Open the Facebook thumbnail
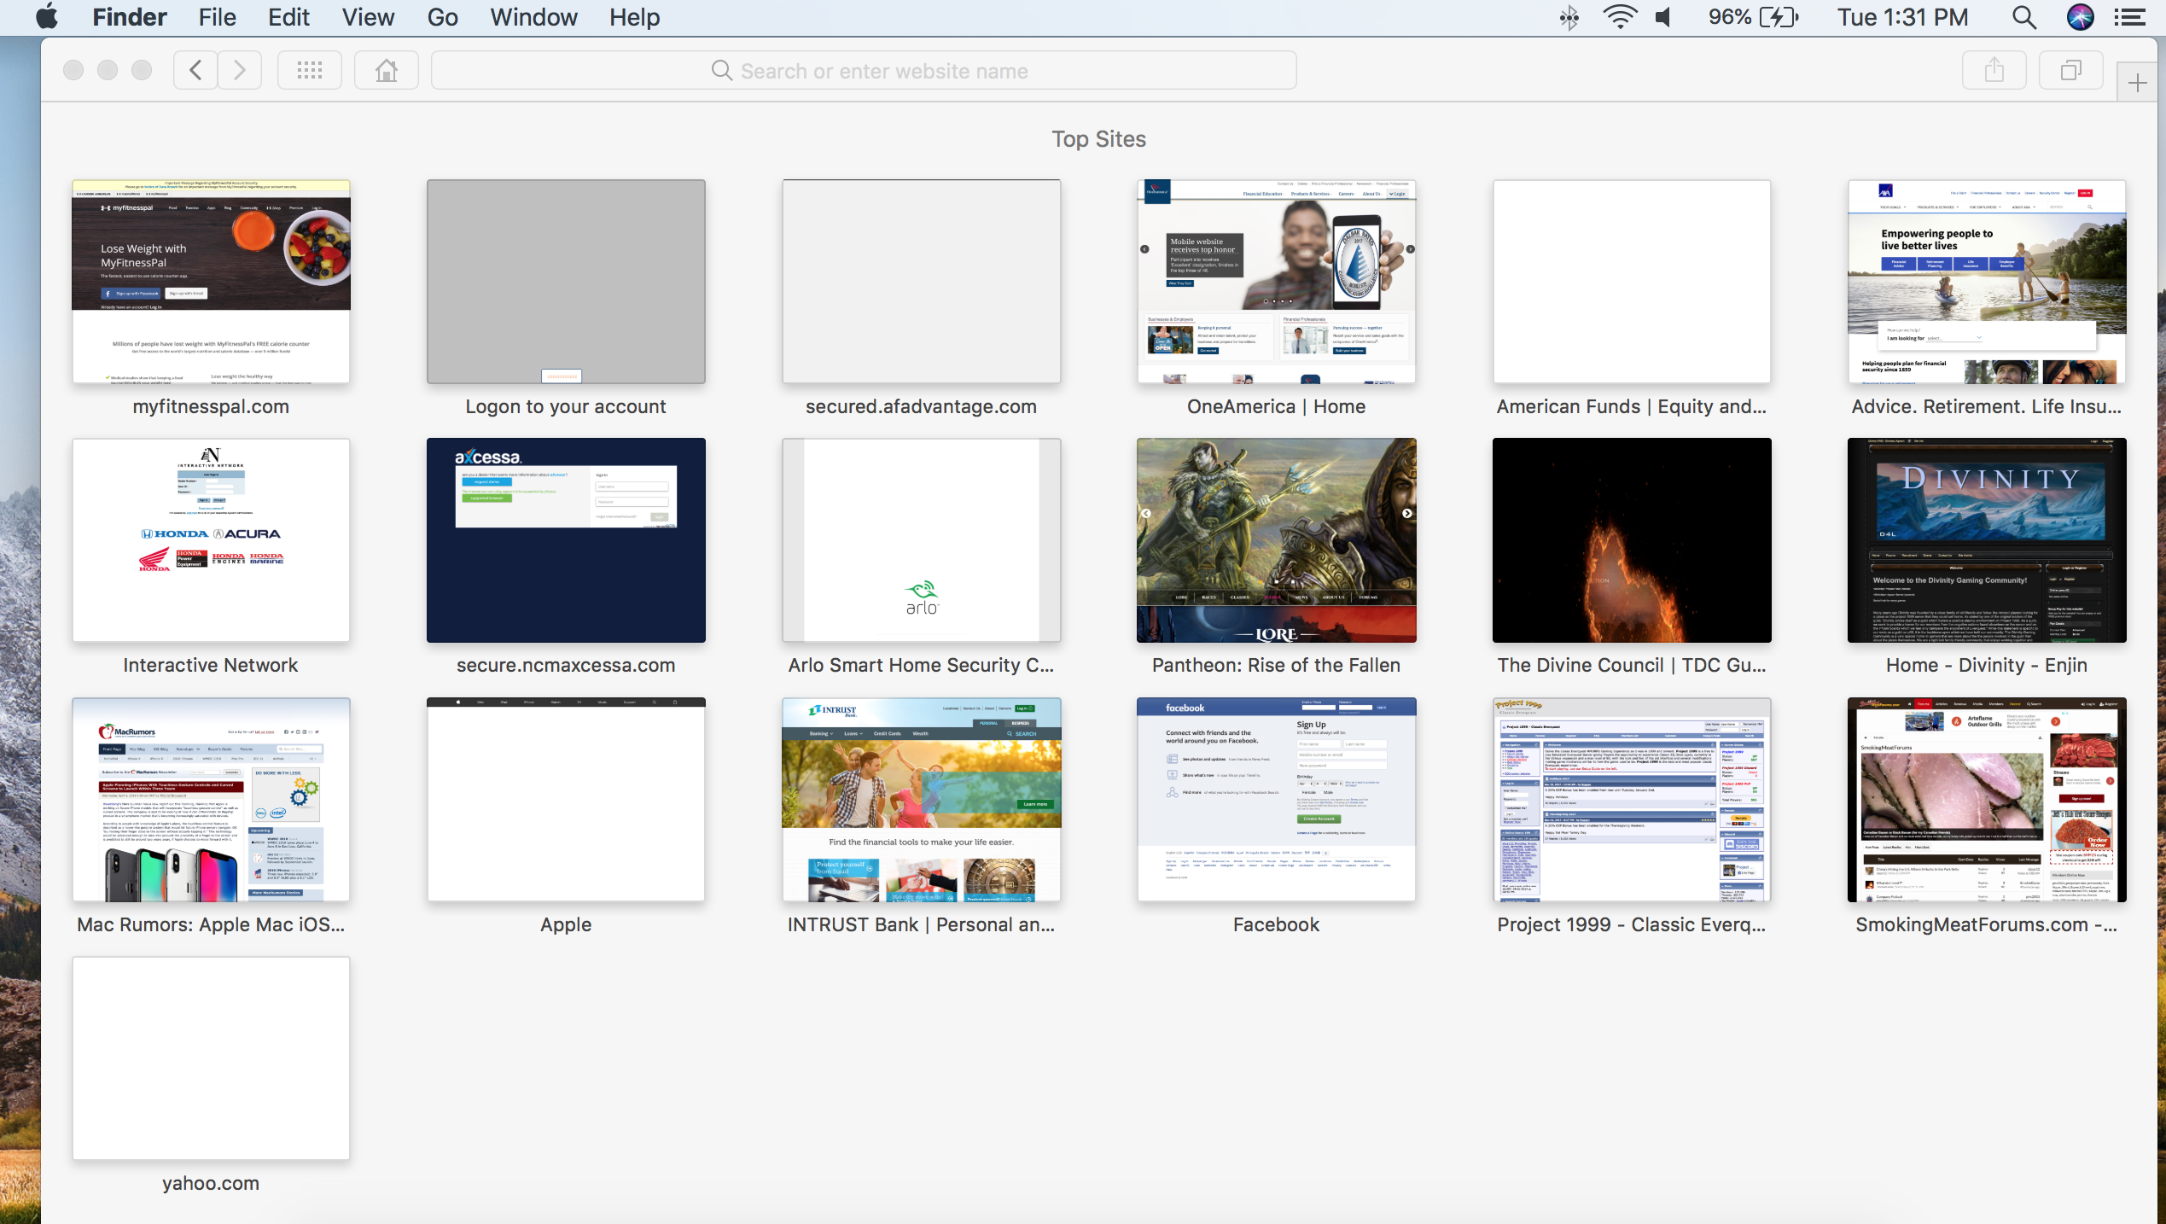The image size is (2166, 1224). coord(1277,800)
